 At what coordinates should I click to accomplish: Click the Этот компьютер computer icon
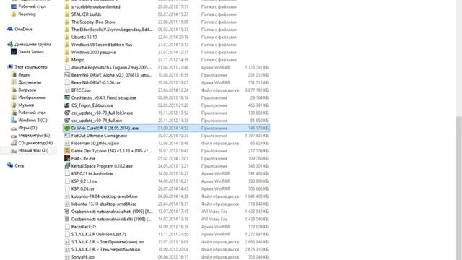tap(10, 67)
